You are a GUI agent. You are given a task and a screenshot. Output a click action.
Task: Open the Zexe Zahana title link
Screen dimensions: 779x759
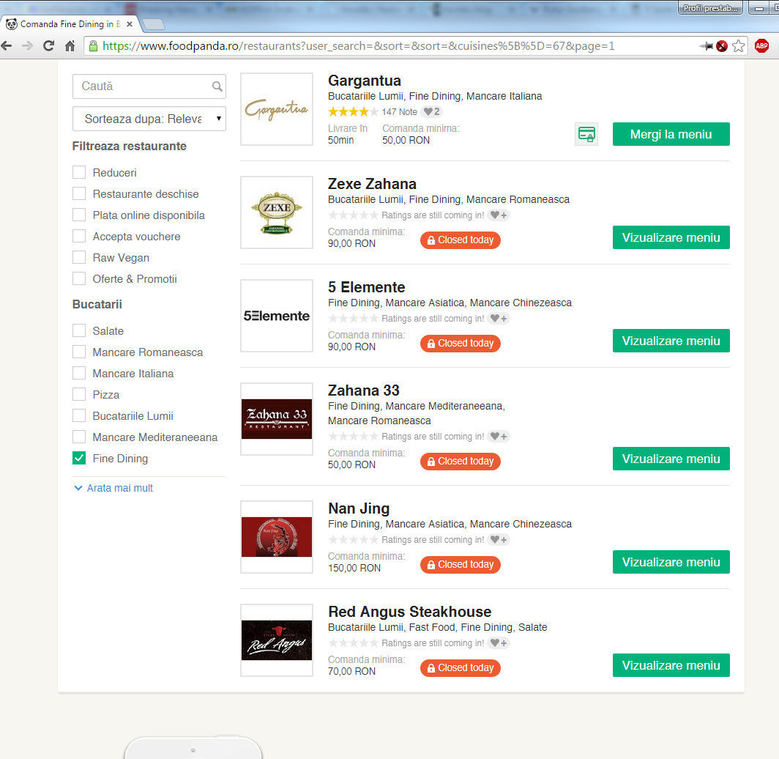(x=372, y=184)
